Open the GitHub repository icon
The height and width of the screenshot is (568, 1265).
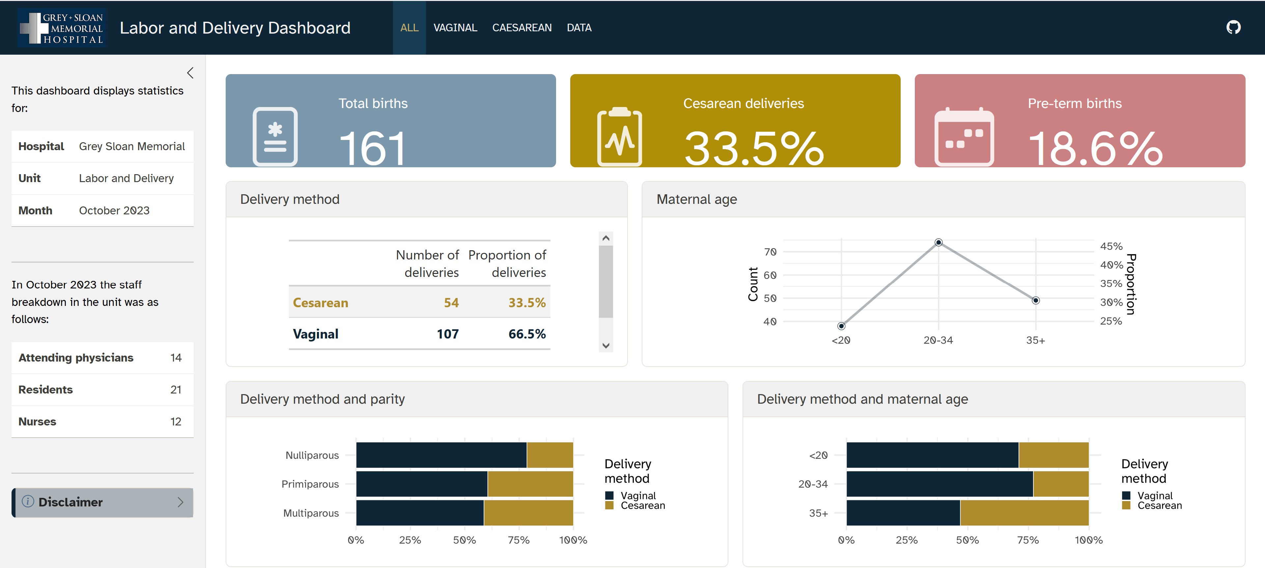[1233, 27]
